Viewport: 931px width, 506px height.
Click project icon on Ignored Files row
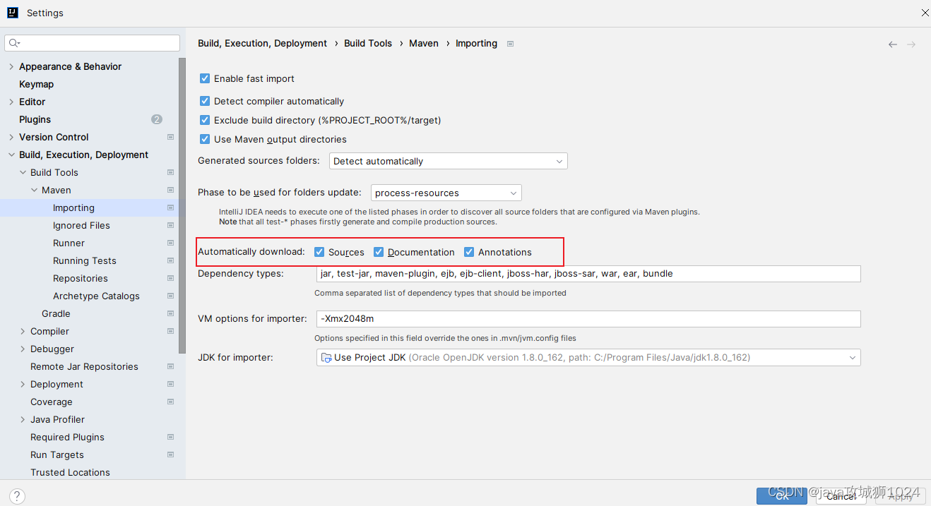point(170,225)
